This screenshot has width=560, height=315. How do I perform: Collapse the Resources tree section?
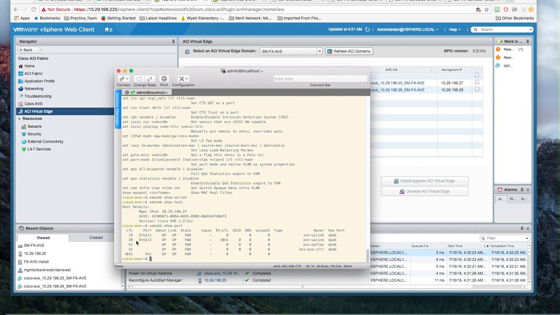coord(19,119)
